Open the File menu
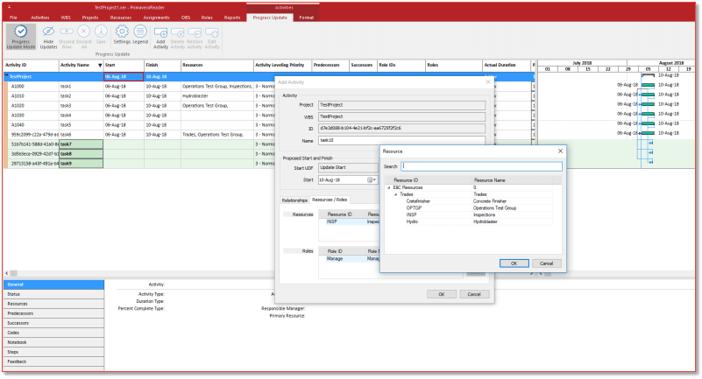The image size is (702, 379). coord(13,18)
